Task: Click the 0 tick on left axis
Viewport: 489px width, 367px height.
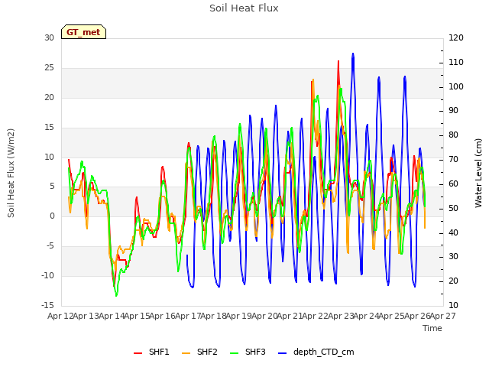Action: 52,216
